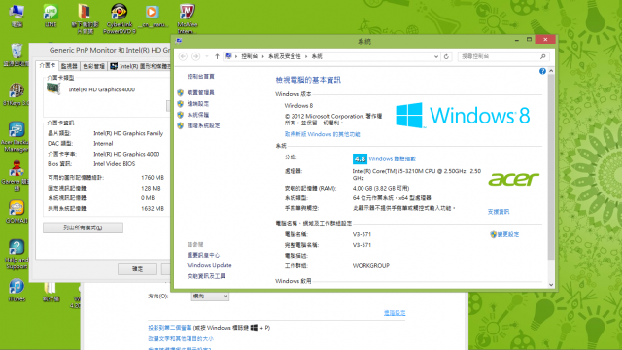Open 裝置管理員 Device Manager link

click(201, 93)
